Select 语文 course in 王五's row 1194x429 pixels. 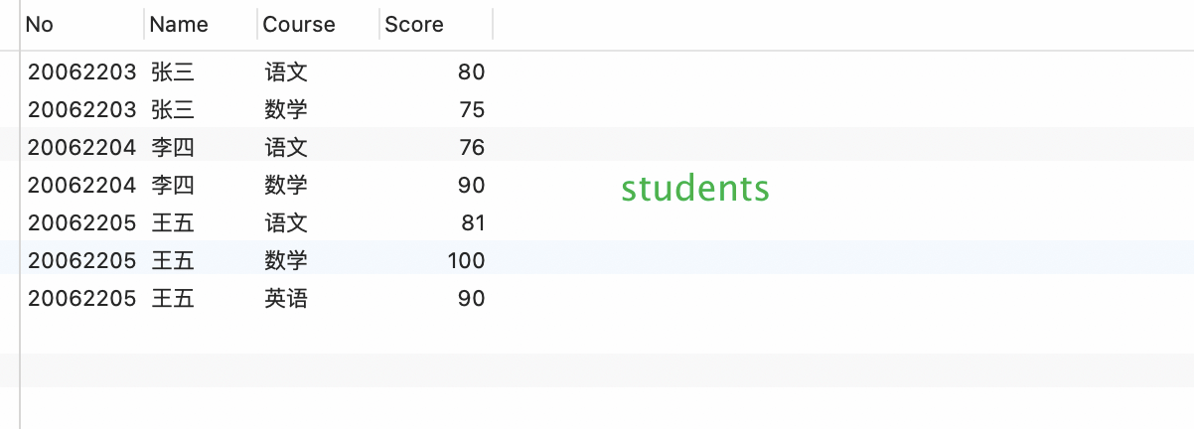286,222
